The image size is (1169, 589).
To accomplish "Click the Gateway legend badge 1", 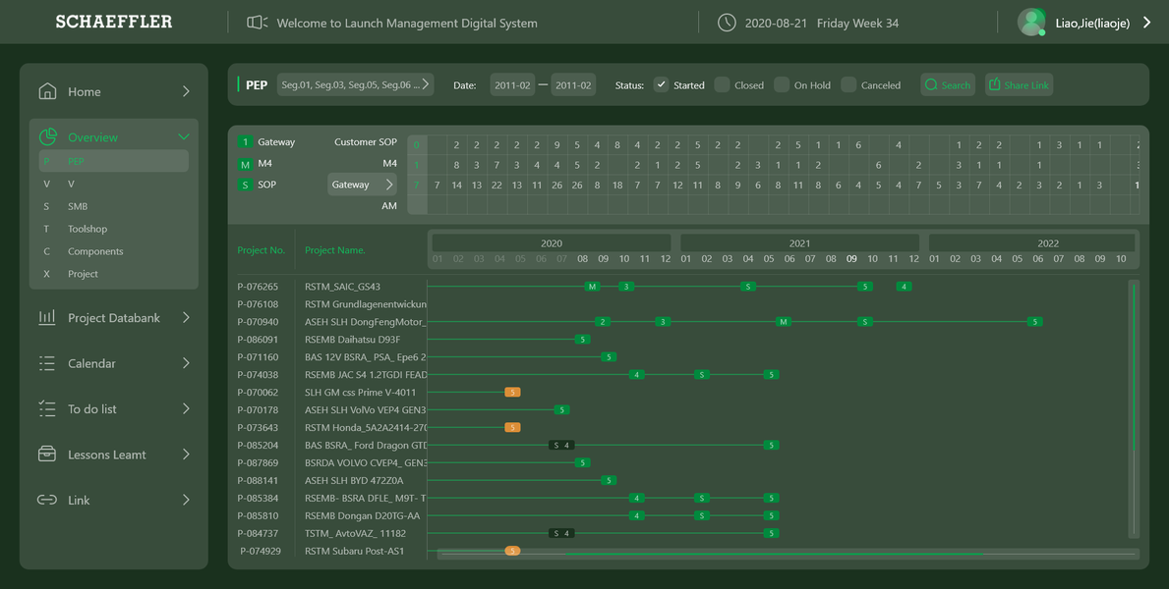I will click(x=245, y=141).
